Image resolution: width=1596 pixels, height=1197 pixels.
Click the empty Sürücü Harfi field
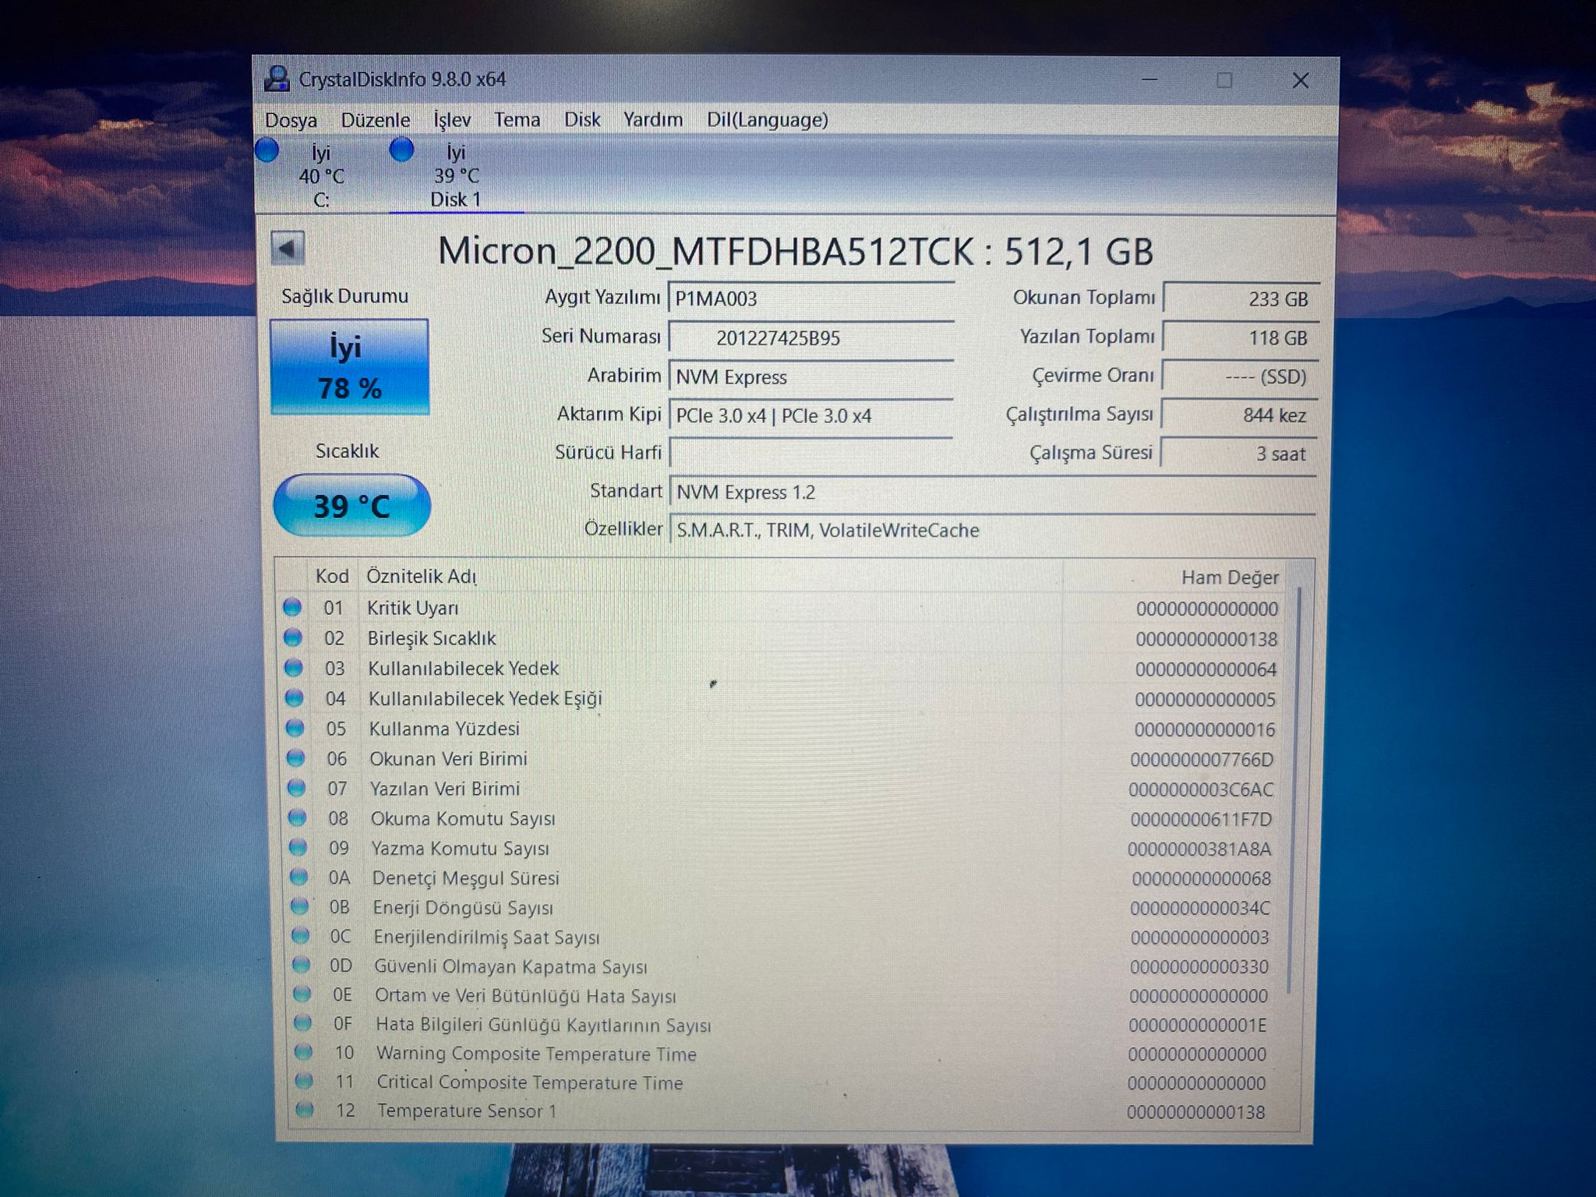pos(811,453)
